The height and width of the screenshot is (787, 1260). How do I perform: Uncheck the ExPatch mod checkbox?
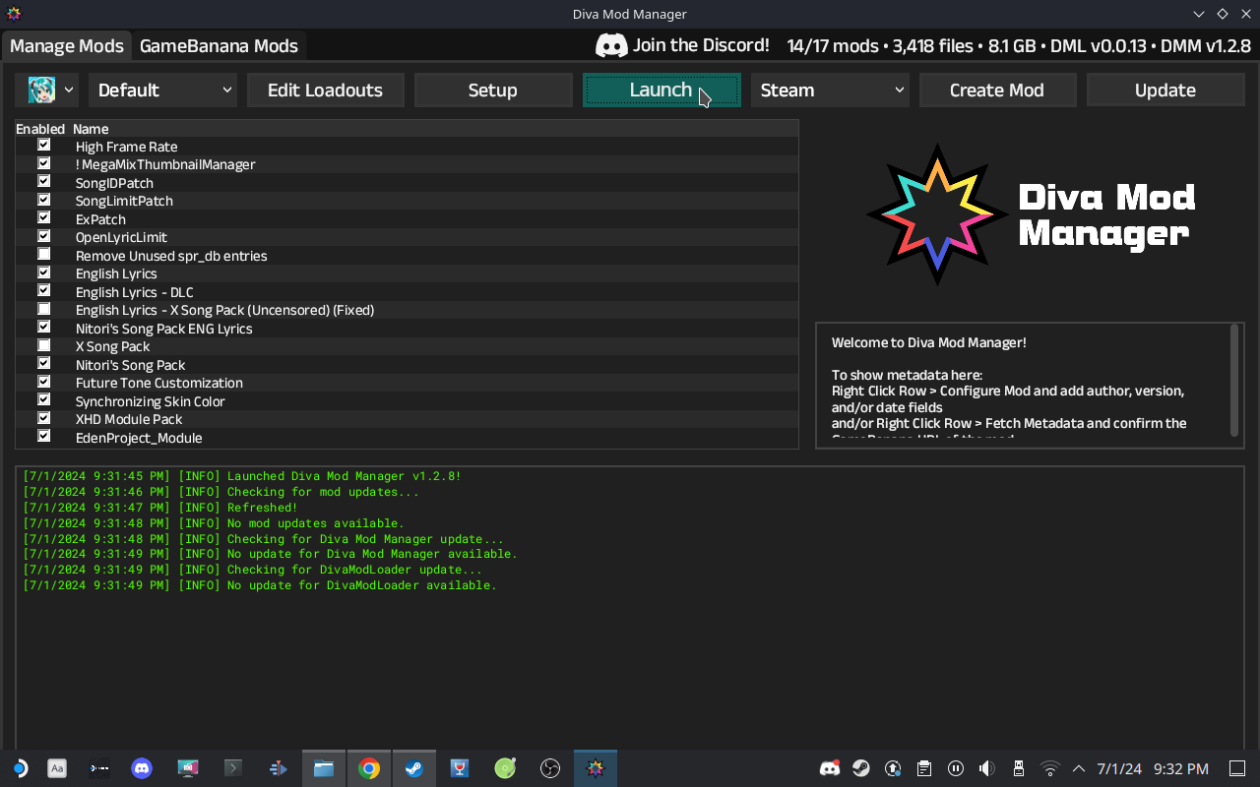[44, 218]
